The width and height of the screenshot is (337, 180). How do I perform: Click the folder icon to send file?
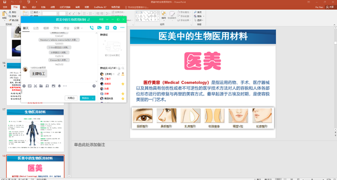[x=41, y=86]
